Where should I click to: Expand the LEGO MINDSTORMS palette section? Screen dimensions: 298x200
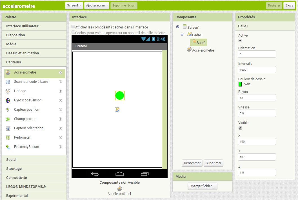point(34,187)
